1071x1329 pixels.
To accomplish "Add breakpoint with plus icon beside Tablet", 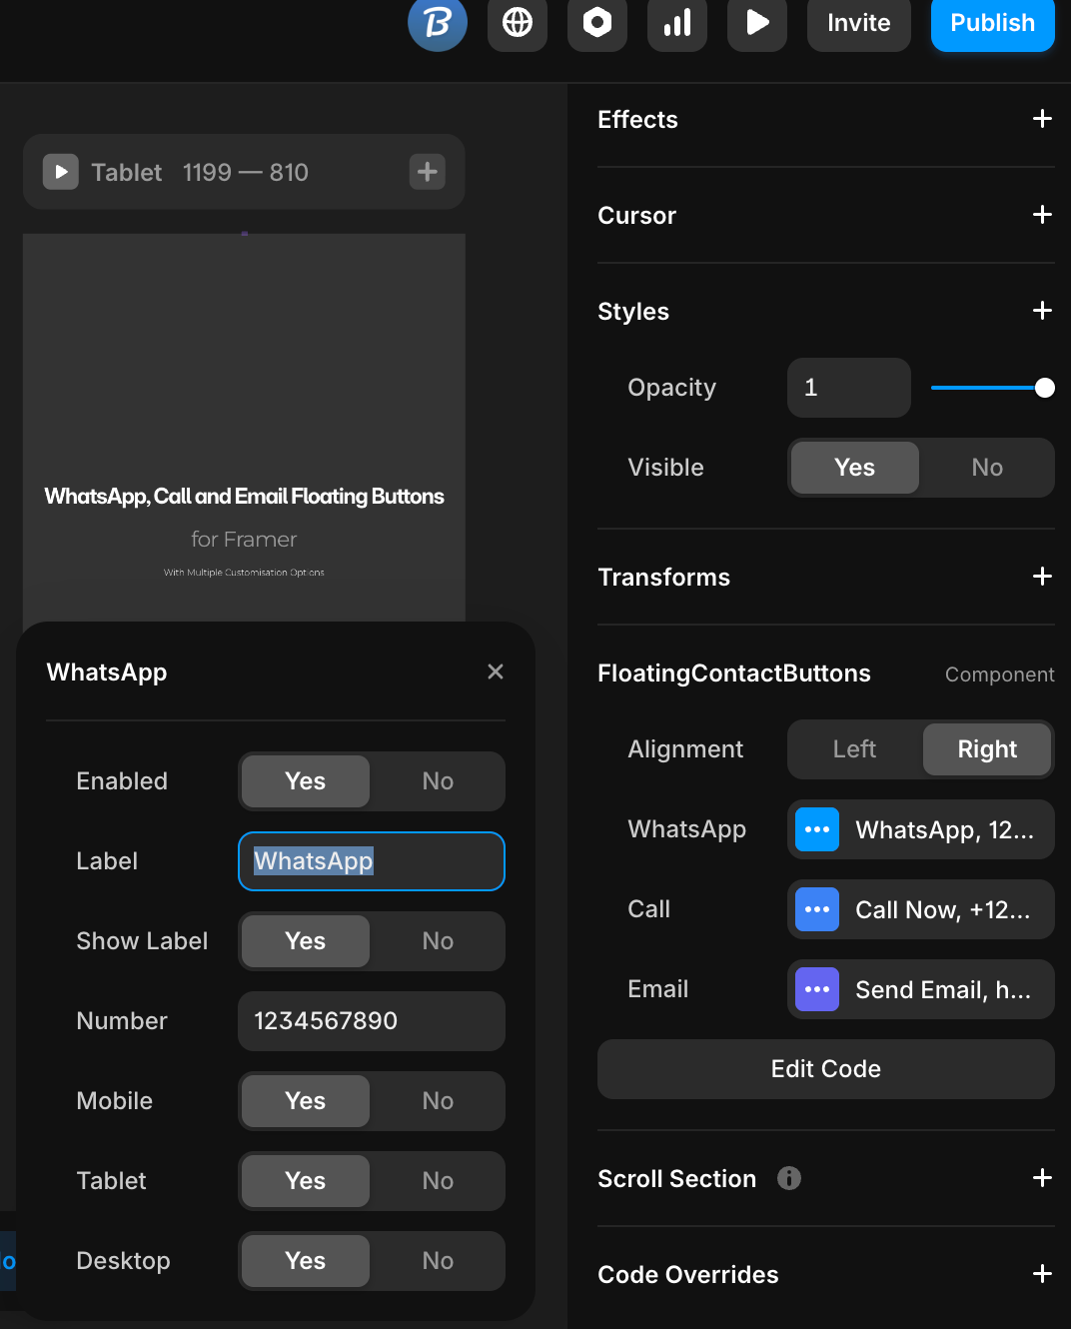I will (x=427, y=172).
